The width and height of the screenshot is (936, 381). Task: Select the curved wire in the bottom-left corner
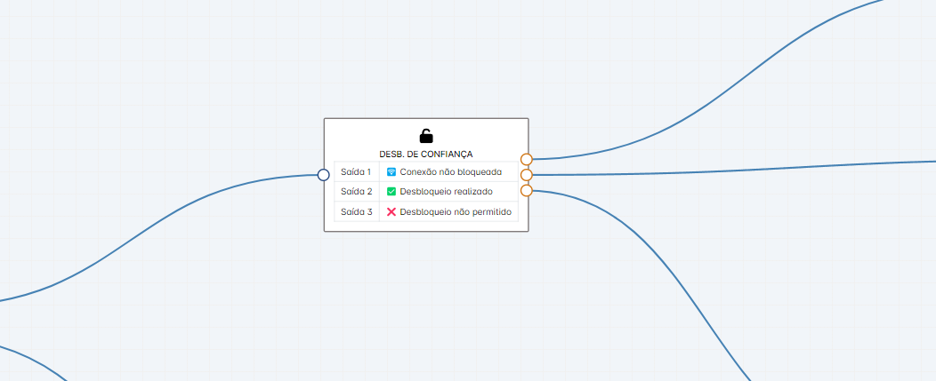(x=36, y=360)
